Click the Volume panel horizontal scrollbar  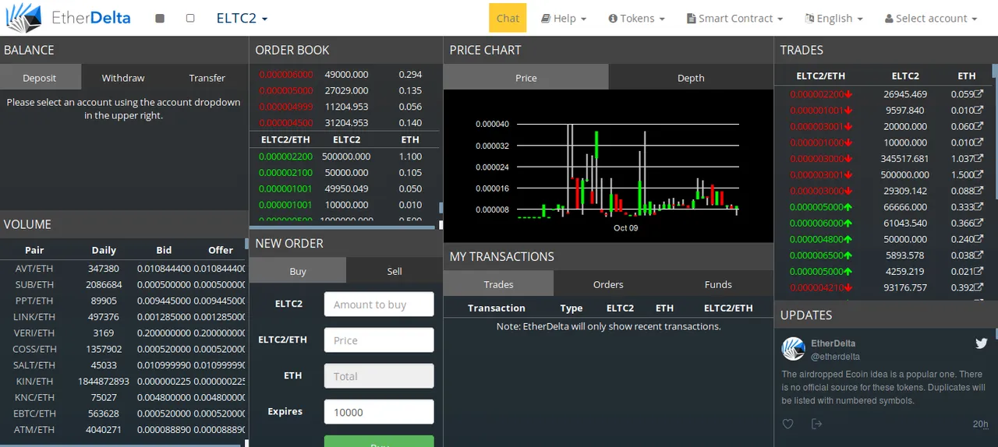[x=121, y=445]
